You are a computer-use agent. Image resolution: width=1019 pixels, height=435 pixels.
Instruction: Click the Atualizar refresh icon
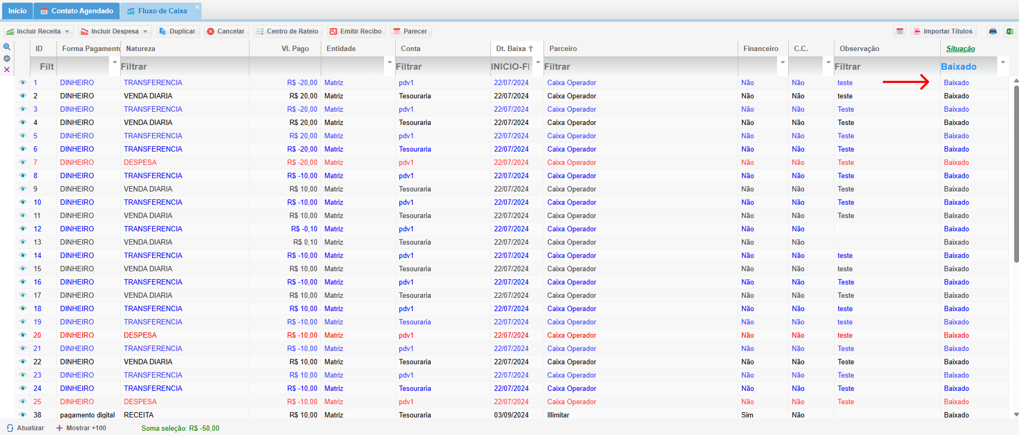[10, 428]
